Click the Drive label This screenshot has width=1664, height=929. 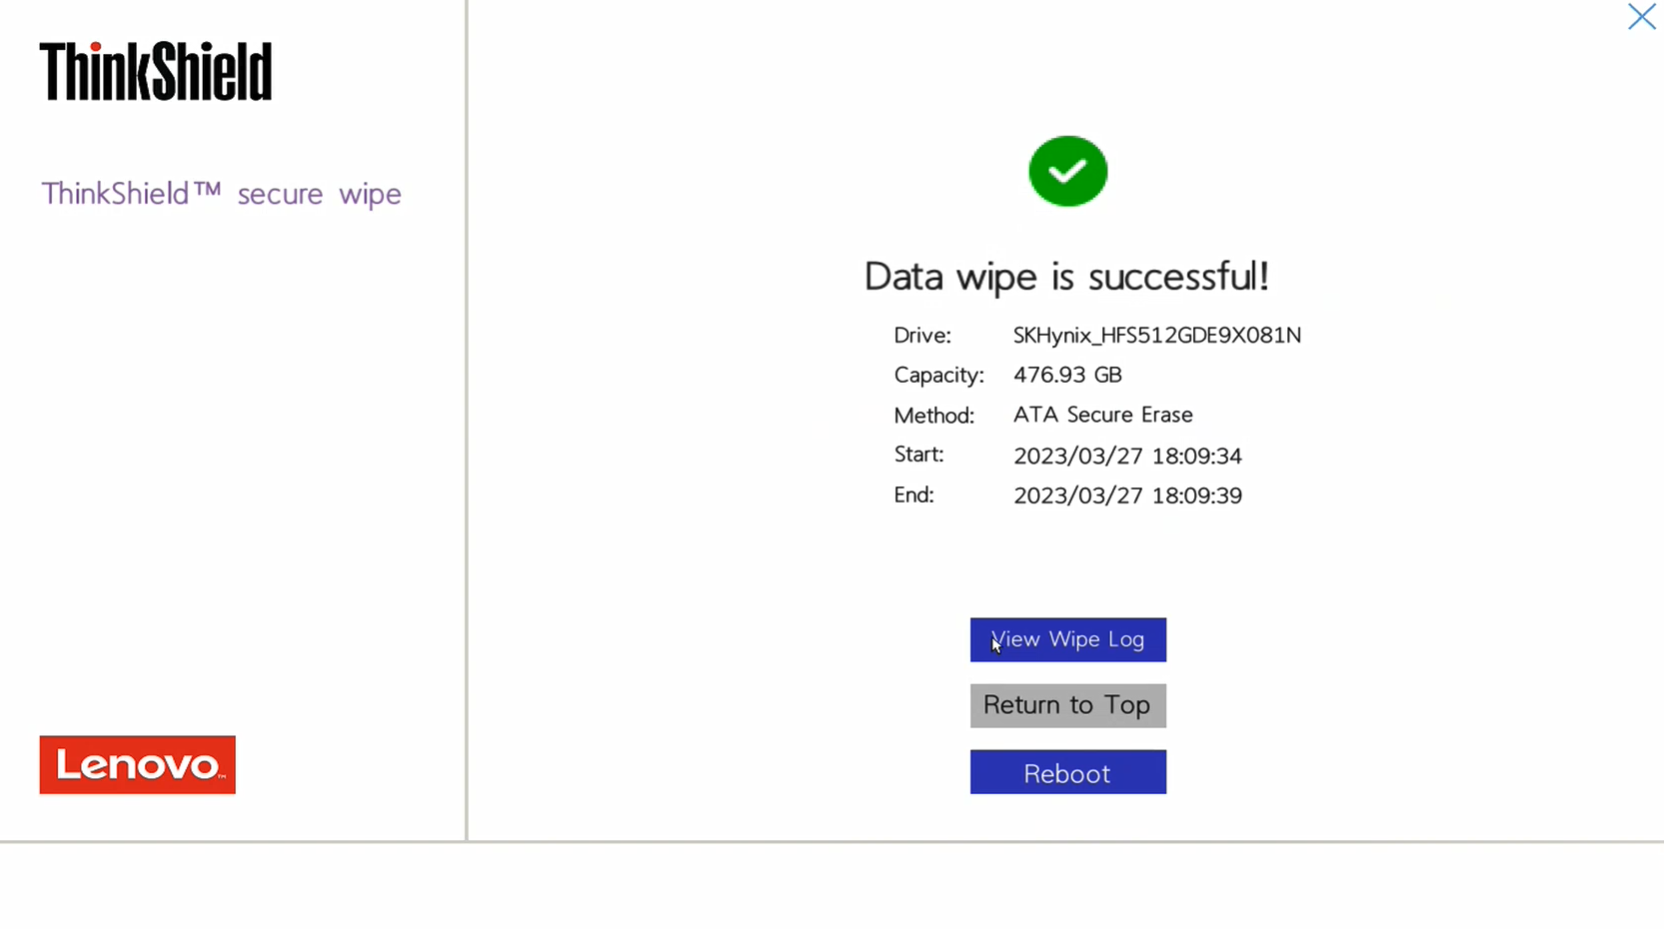(921, 336)
